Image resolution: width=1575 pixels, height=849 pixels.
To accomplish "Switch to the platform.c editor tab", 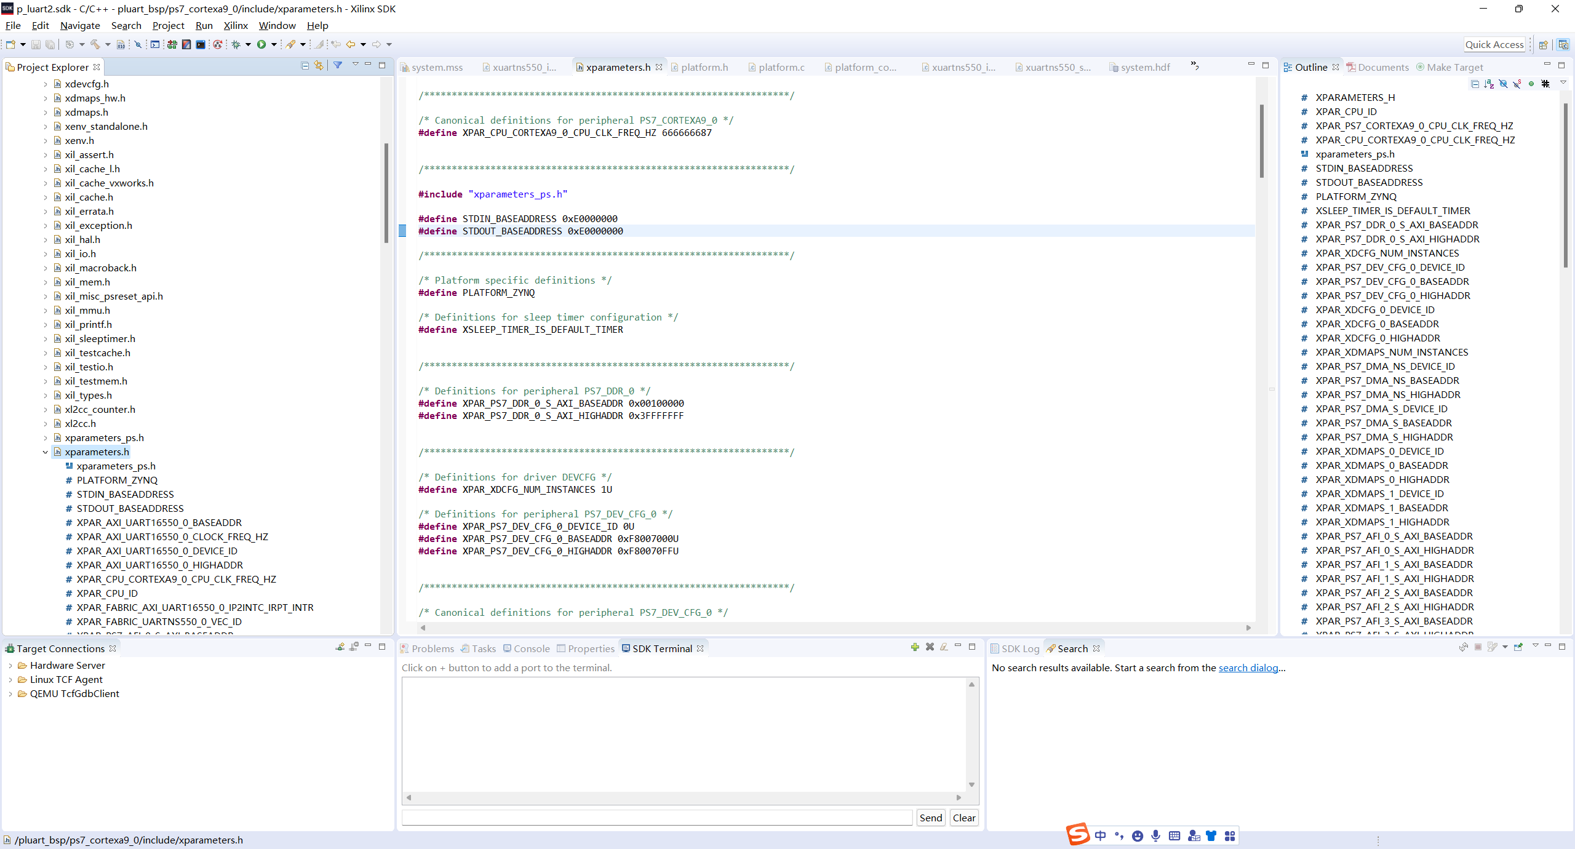I will coord(780,67).
